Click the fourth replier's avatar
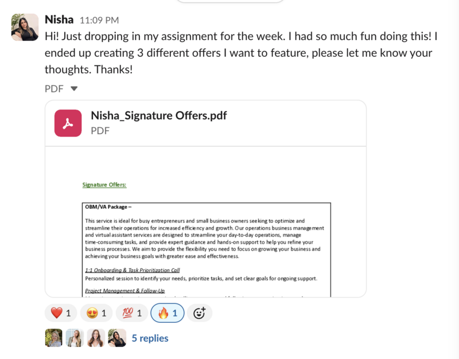 (117, 338)
